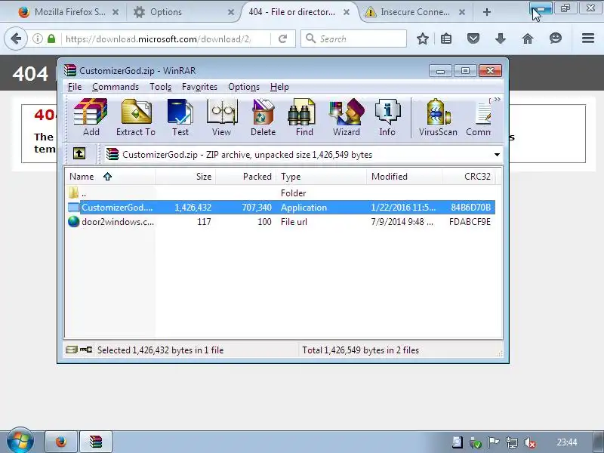Click the 84B6D70B CRC32 value
This screenshot has height=453, width=604.
pyautogui.click(x=470, y=207)
